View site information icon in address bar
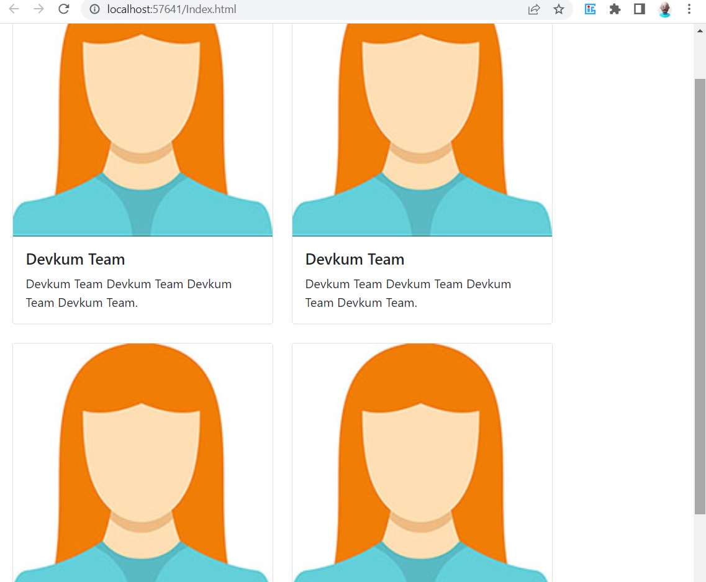The height and width of the screenshot is (582, 706). point(94,9)
